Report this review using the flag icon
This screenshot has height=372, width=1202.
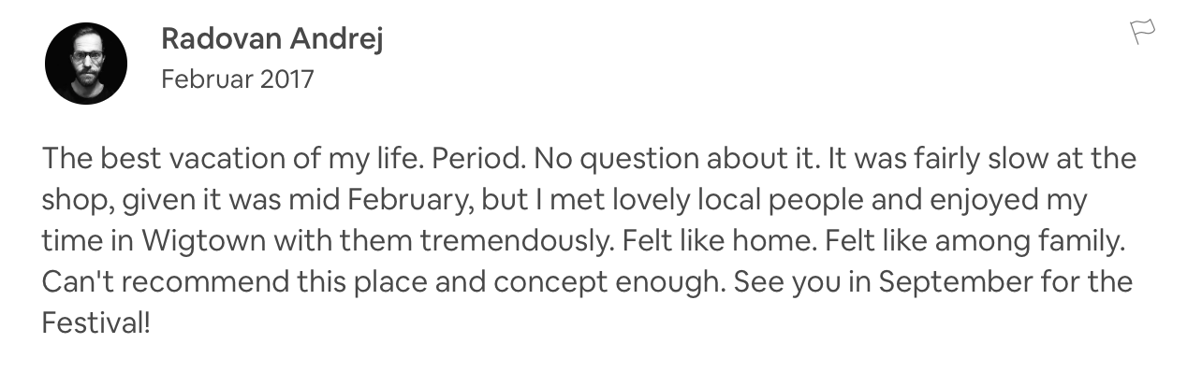1142,33
